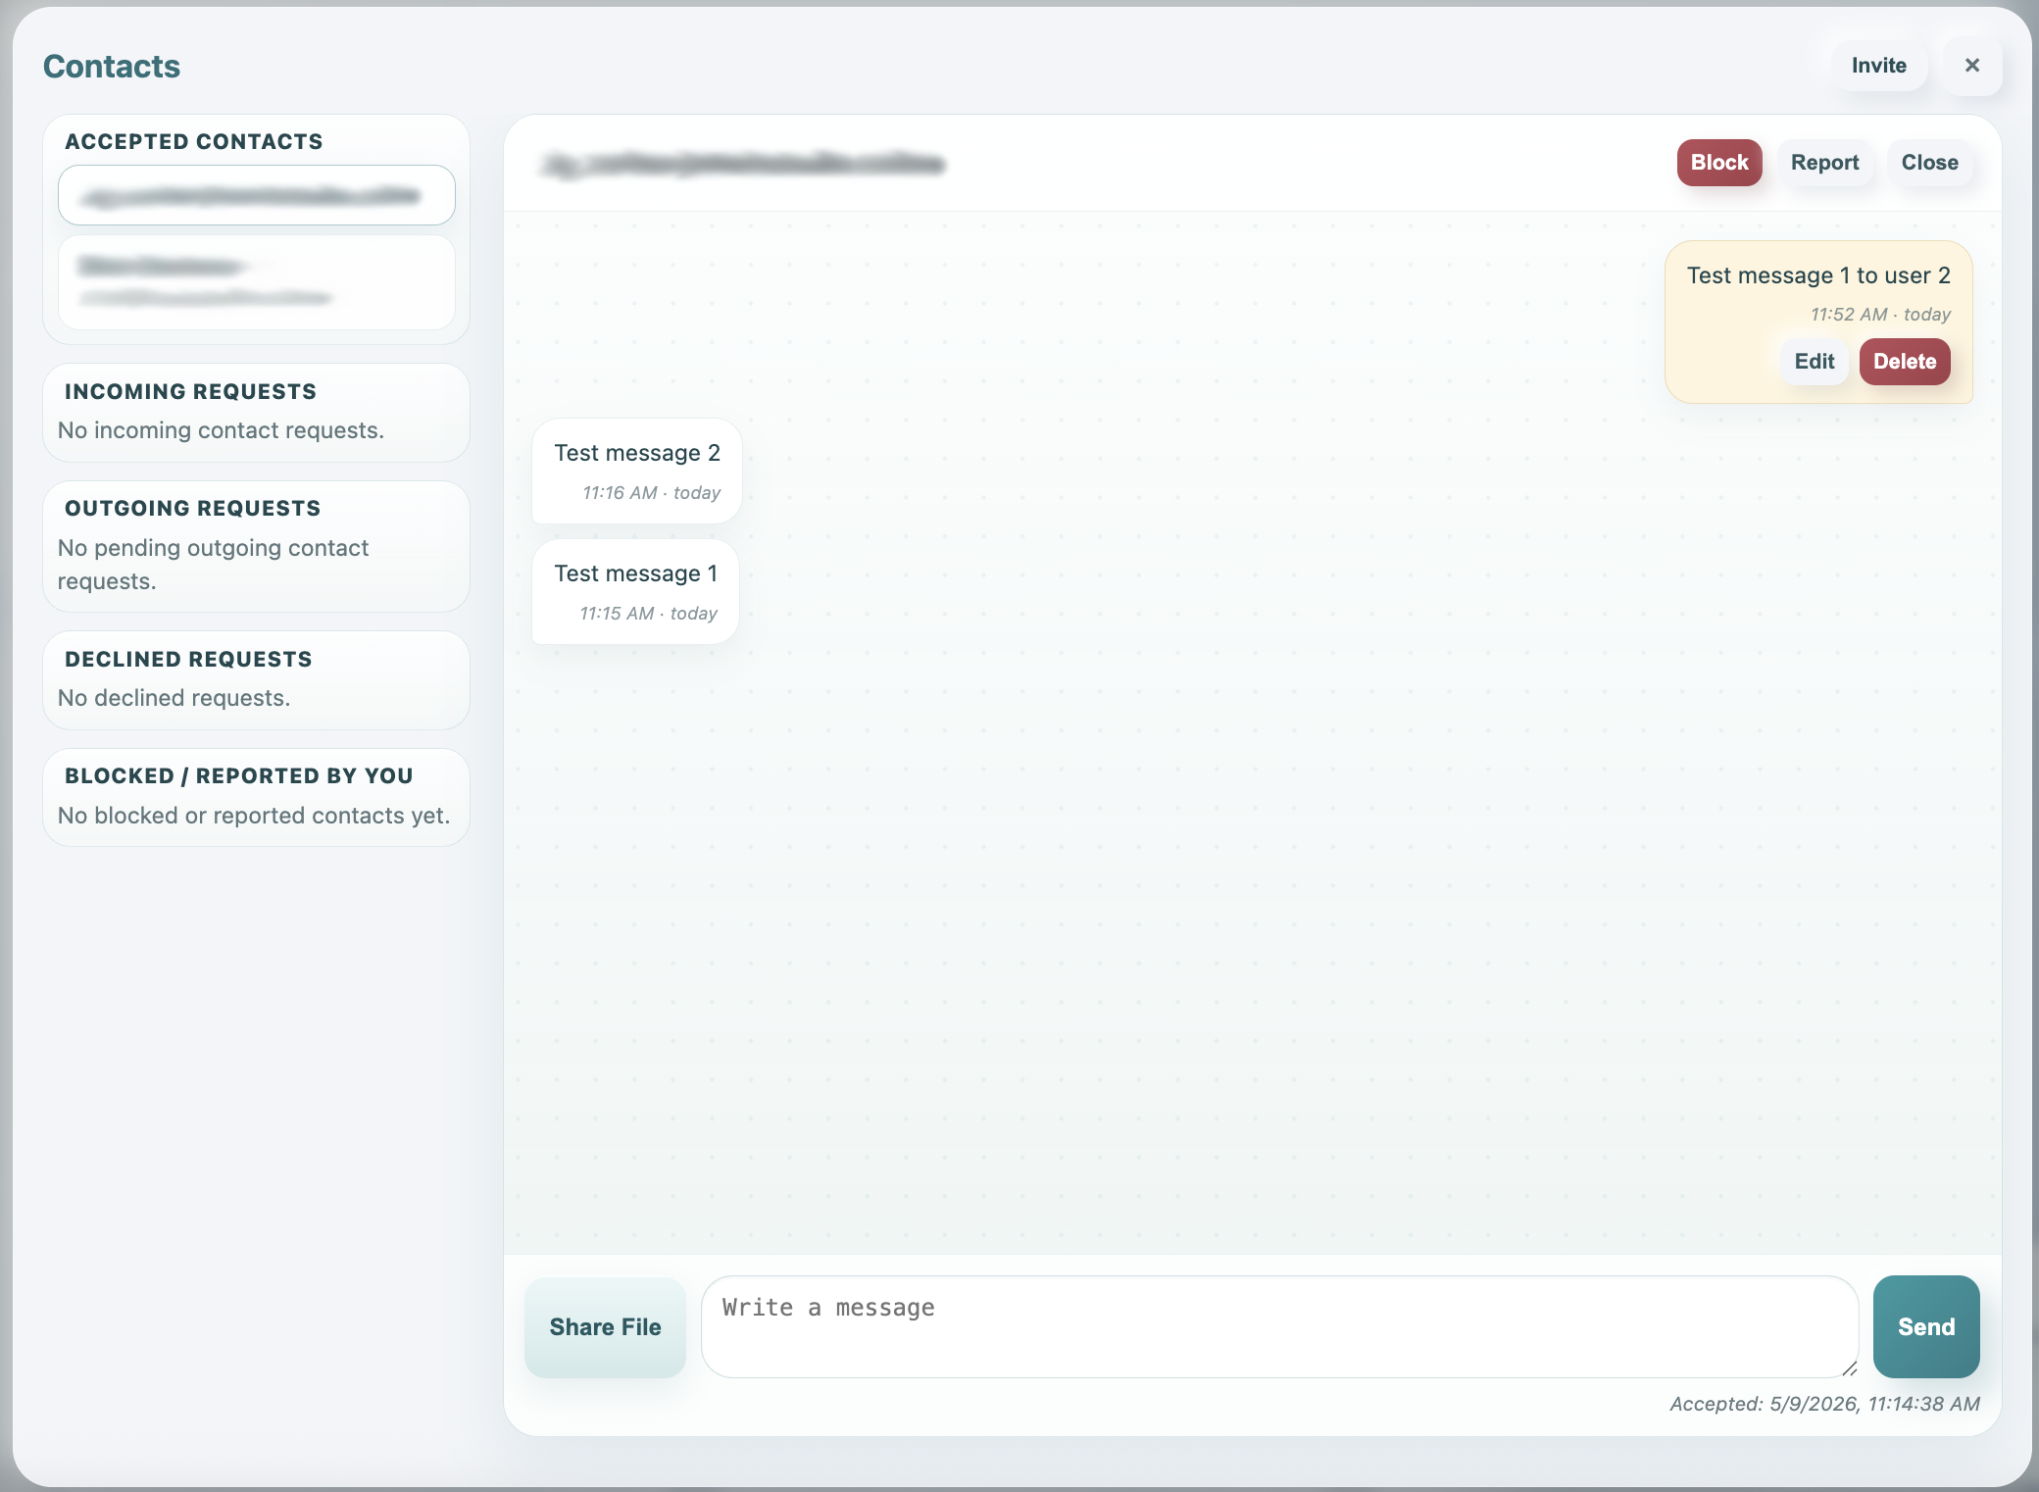Report the current contact

pos(1824,163)
